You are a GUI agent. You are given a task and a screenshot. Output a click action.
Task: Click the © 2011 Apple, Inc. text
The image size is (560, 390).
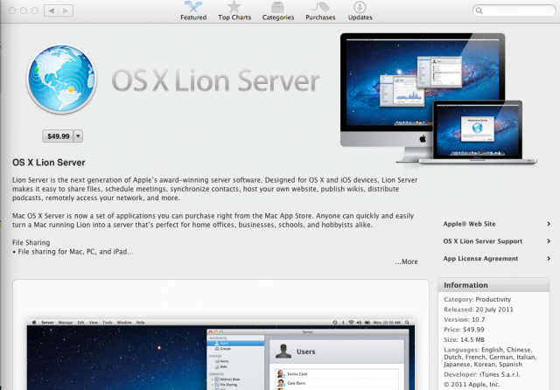click(472, 384)
